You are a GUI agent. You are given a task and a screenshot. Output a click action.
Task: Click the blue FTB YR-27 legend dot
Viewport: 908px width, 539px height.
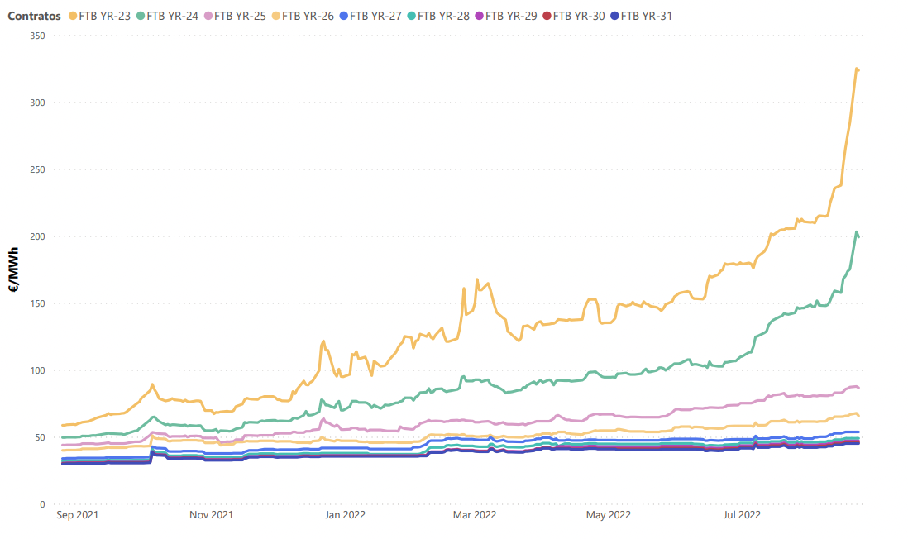tap(343, 16)
